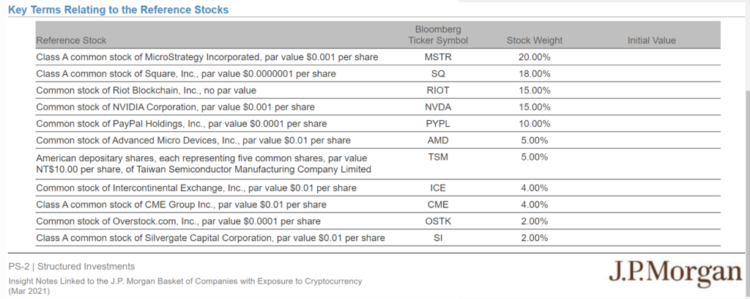Click the ICE ticker symbol cell
750x299 pixels.
click(437, 188)
